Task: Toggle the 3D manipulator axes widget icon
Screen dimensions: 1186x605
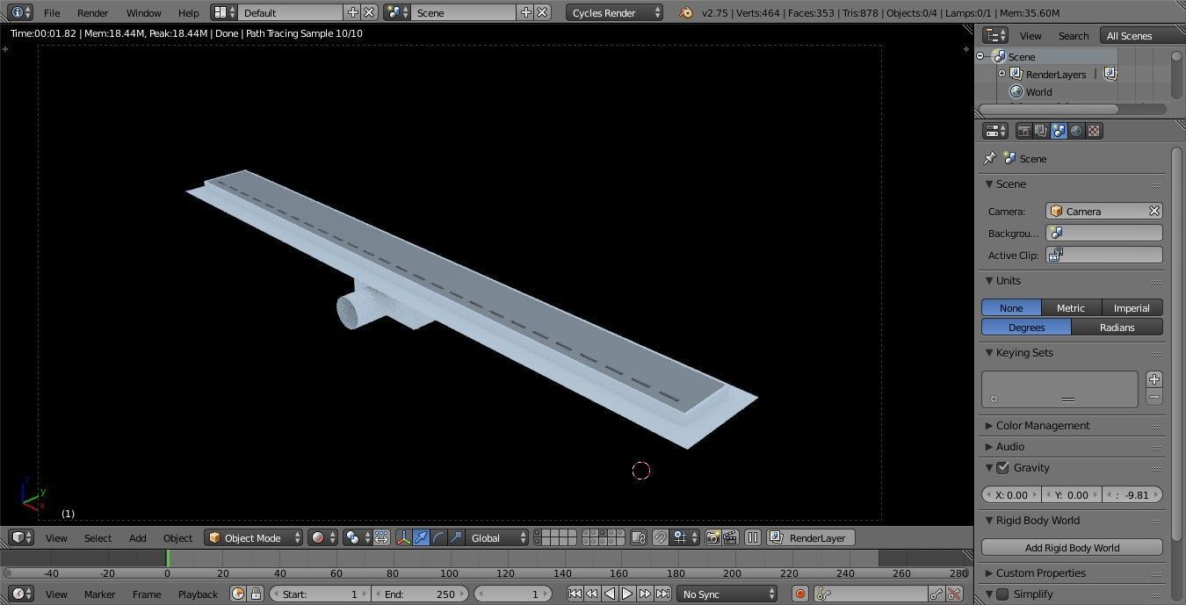Action: coord(403,537)
